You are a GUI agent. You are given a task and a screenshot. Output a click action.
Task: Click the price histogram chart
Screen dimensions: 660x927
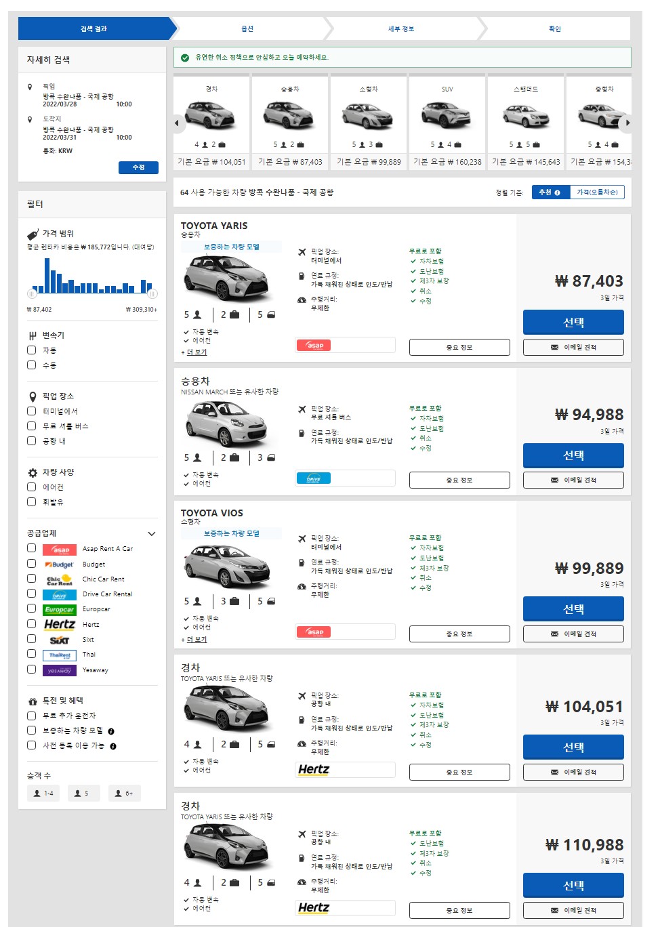click(x=92, y=275)
